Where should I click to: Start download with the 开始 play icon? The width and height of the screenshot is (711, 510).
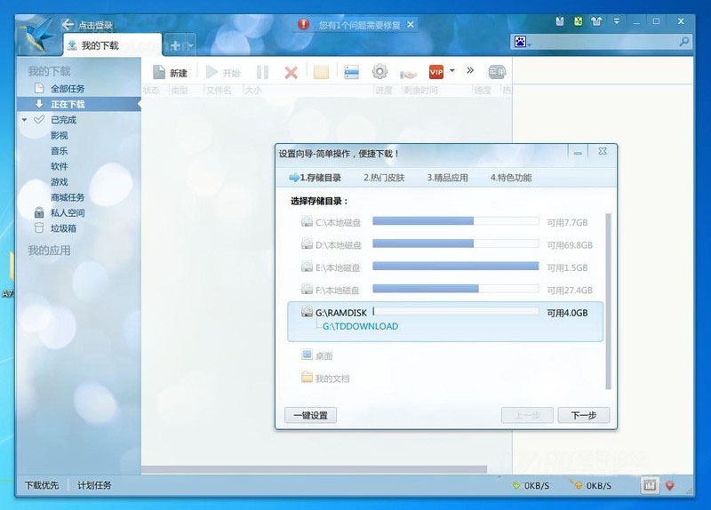coord(212,72)
